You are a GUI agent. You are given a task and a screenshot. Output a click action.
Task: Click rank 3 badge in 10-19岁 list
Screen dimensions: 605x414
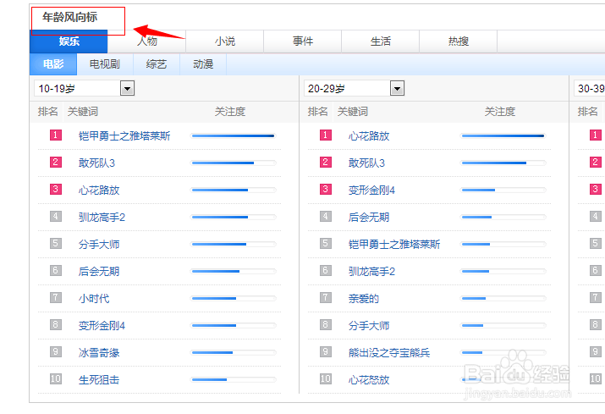click(x=56, y=189)
